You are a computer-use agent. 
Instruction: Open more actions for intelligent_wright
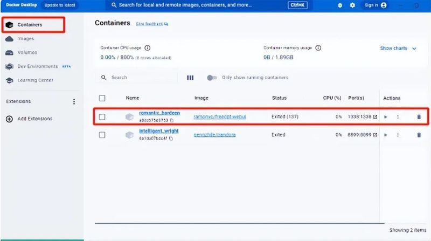398,135
